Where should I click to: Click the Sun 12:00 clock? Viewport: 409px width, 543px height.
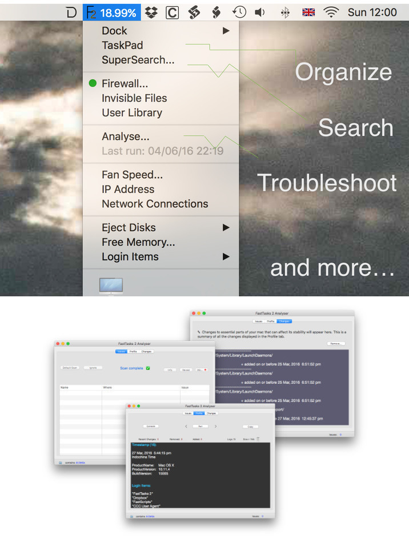pyautogui.click(x=372, y=13)
